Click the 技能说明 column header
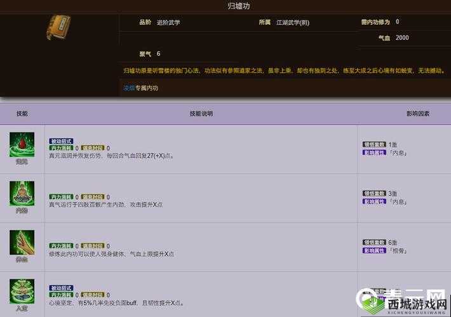451x317 pixels. pos(201,113)
